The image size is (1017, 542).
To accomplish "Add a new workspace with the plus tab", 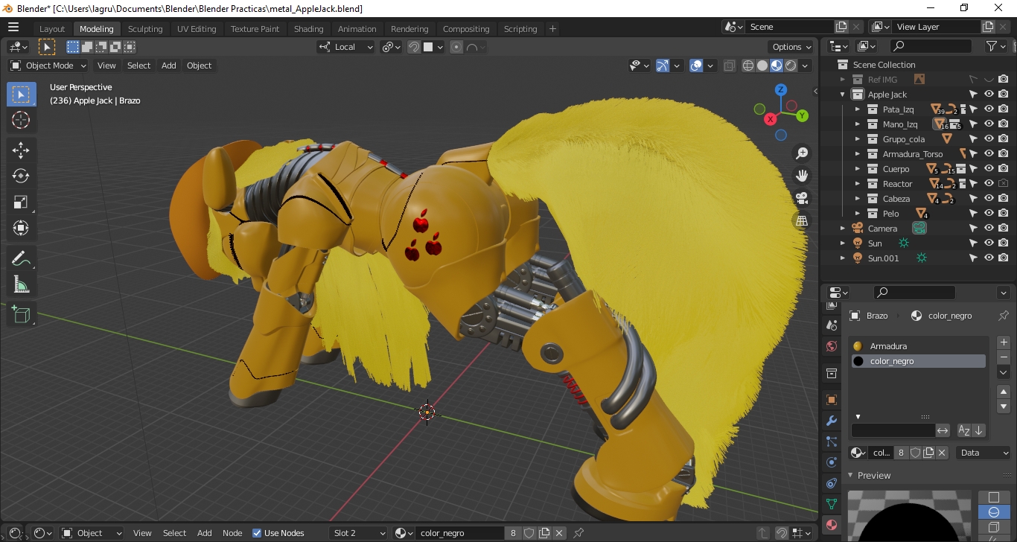I will pos(552,29).
